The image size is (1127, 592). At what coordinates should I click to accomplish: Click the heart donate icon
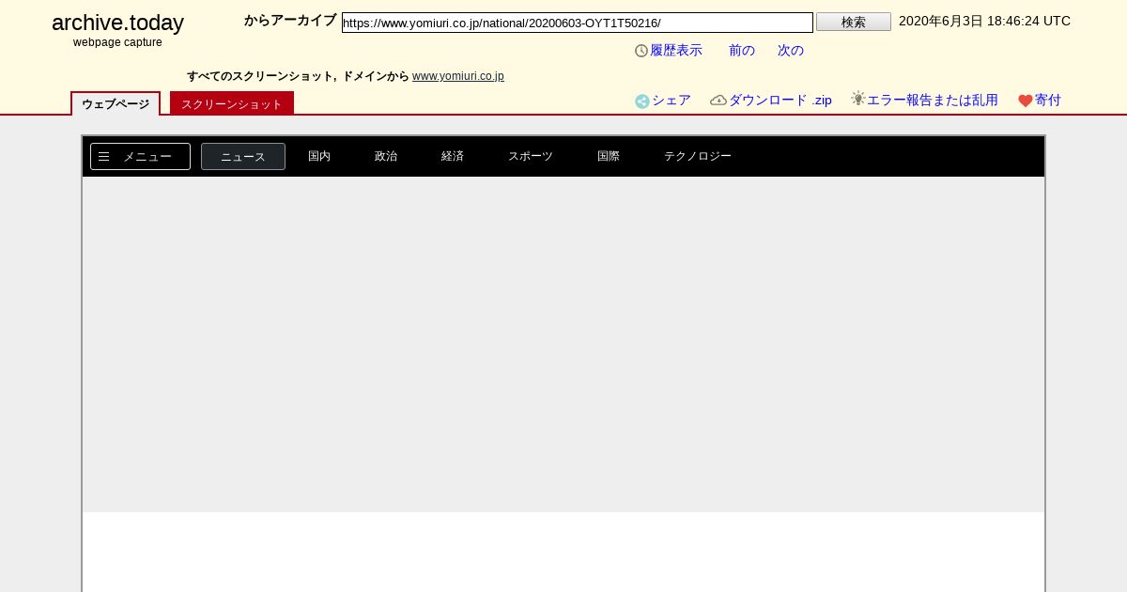(x=1026, y=101)
